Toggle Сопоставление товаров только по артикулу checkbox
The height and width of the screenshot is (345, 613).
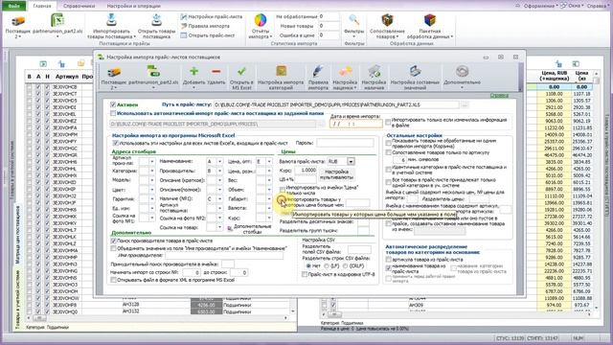[389, 153]
